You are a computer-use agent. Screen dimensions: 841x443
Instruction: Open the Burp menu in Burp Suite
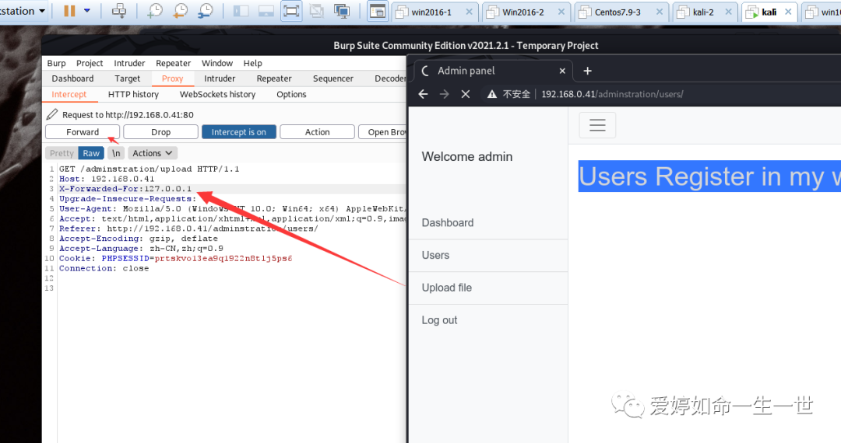tap(56, 63)
